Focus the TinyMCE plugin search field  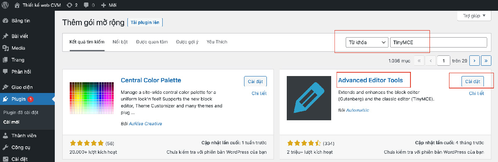coord(438,43)
